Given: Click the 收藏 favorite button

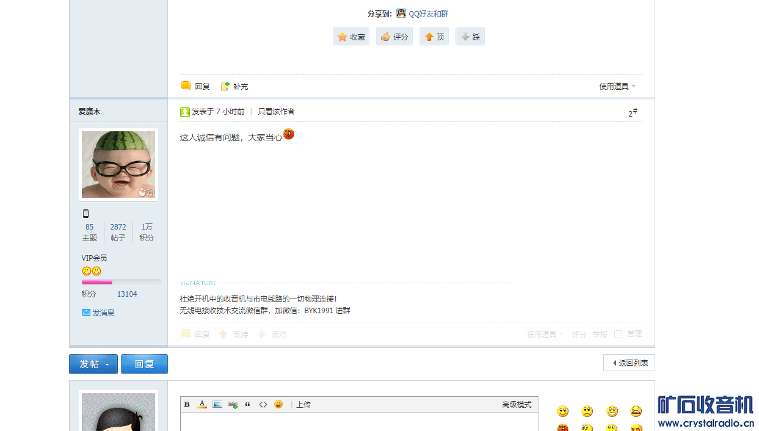Looking at the screenshot, I should [351, 37].
